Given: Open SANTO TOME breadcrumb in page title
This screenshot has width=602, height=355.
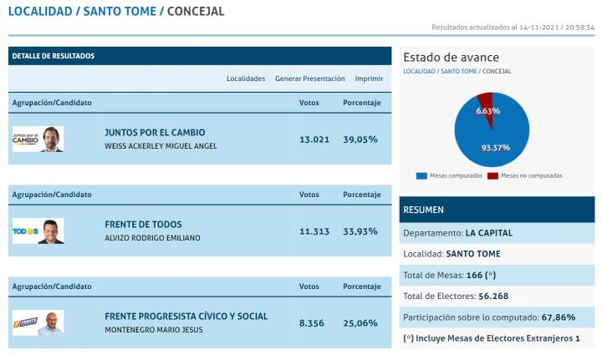Looking at the screenshot, I should point(120,11).
